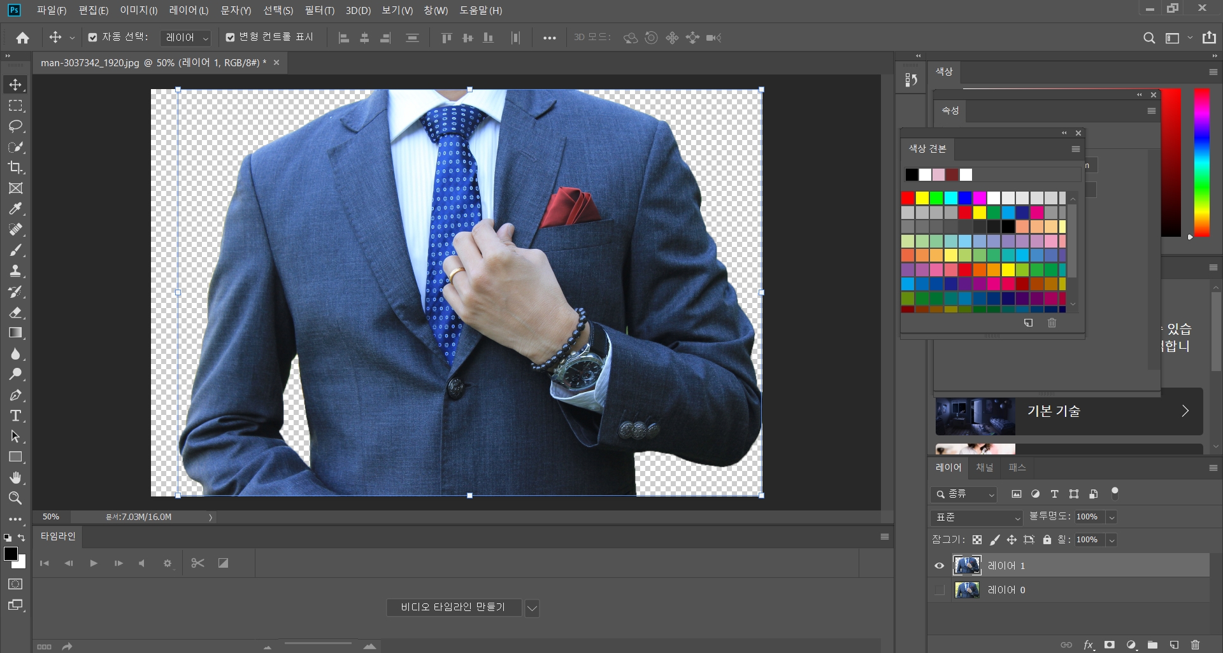Open the 표준 blend mode dropdown

[x=976, y=517]
